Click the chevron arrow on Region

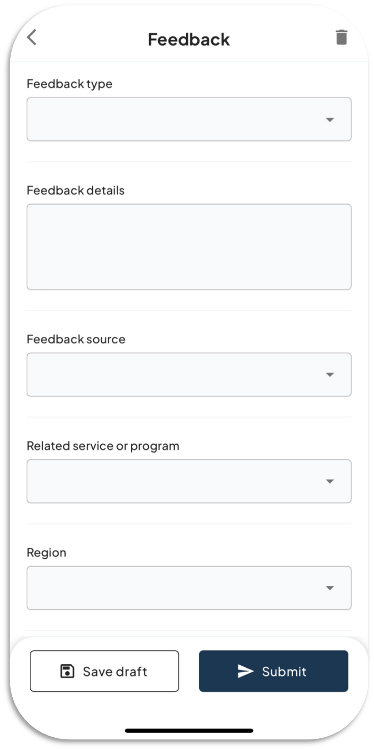[x=331, y=587]
